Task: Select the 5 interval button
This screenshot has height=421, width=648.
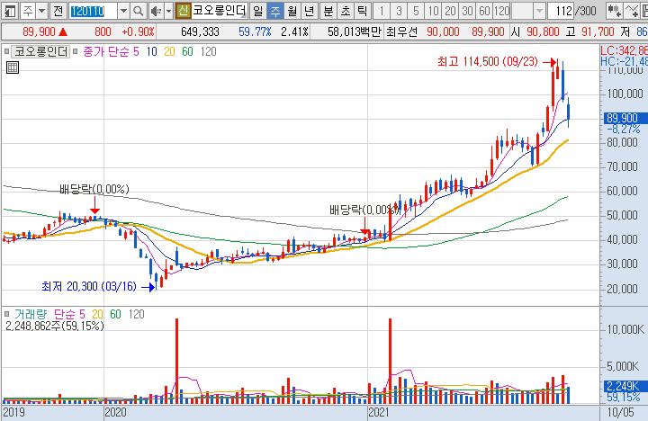Action: click(x=416, y=11)
